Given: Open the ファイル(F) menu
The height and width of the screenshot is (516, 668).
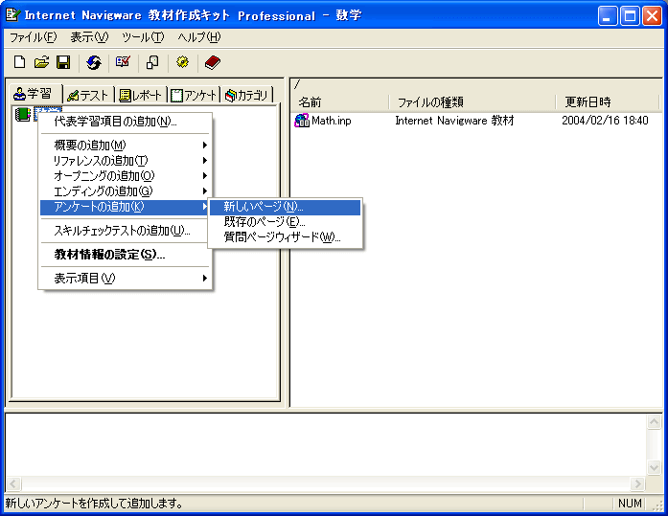Looking at the screenshot, I should (34, 37).
